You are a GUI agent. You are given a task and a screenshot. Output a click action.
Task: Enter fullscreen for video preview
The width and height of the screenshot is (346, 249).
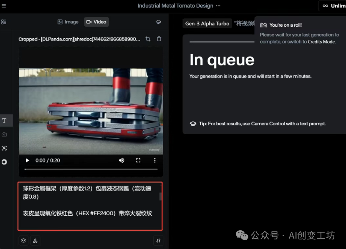[x=138, y=160]
